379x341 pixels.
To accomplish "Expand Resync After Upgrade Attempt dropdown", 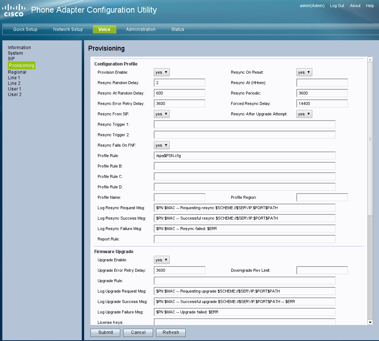I will point(304,114).
